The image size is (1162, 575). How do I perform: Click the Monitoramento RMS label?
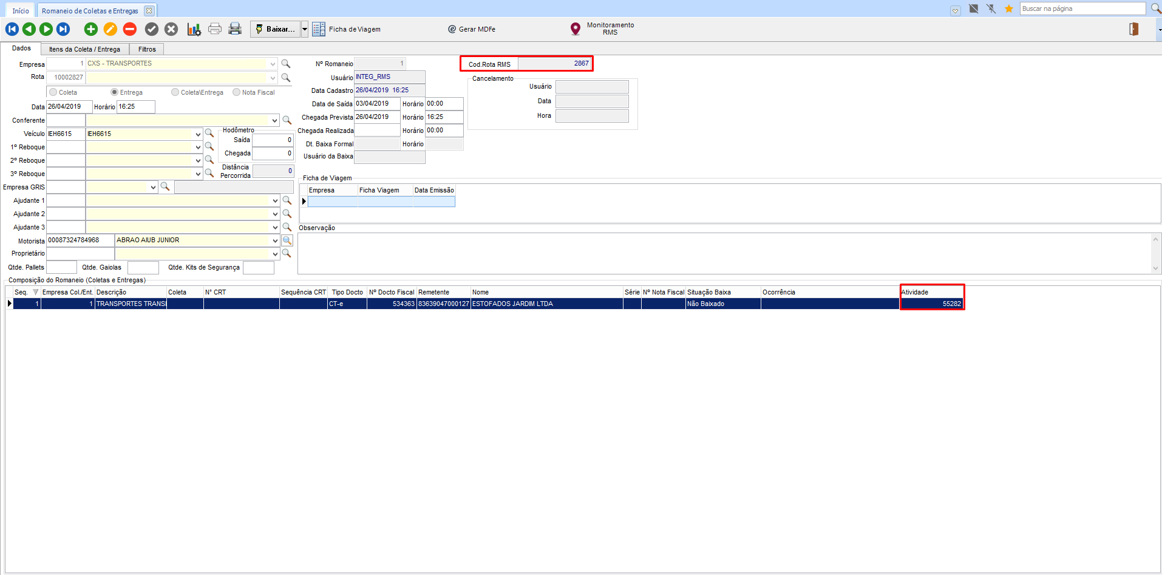click(610, 29)
